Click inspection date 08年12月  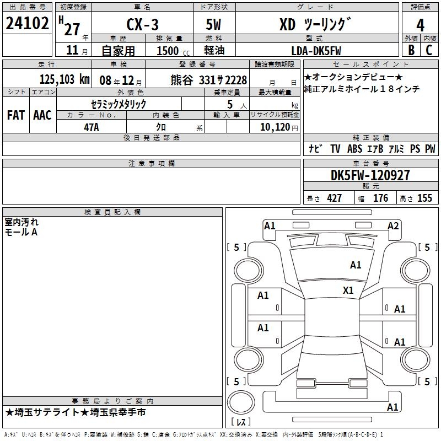[x=121, y=80]
